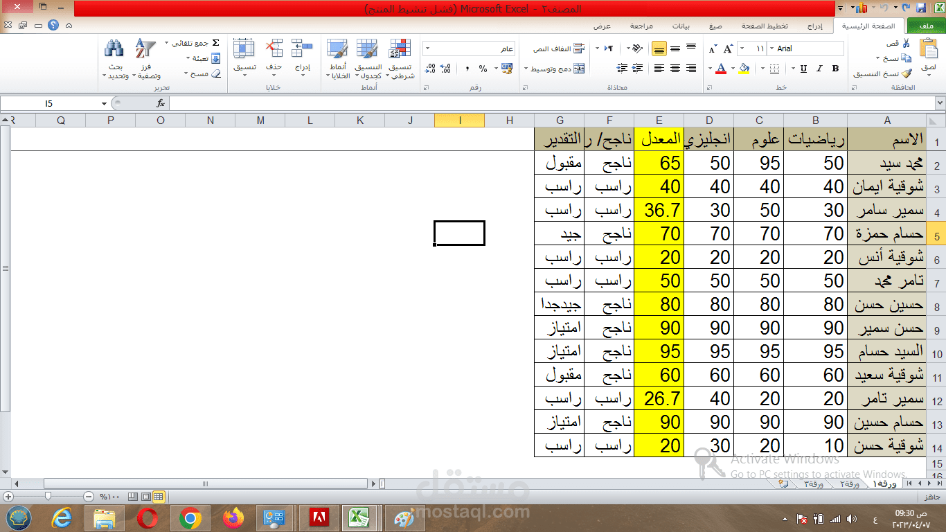Screen dimensions: 946x532
Task: Toggle align text left
Action: 659,69
